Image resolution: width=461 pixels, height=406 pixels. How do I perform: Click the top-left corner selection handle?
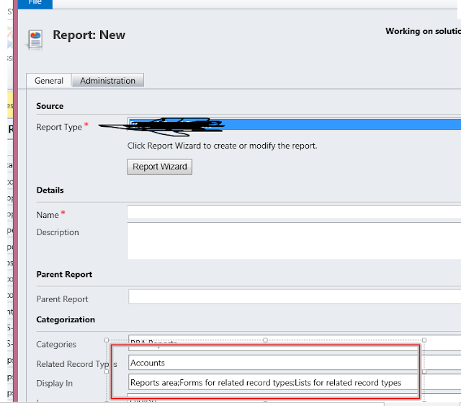(107, 340)
